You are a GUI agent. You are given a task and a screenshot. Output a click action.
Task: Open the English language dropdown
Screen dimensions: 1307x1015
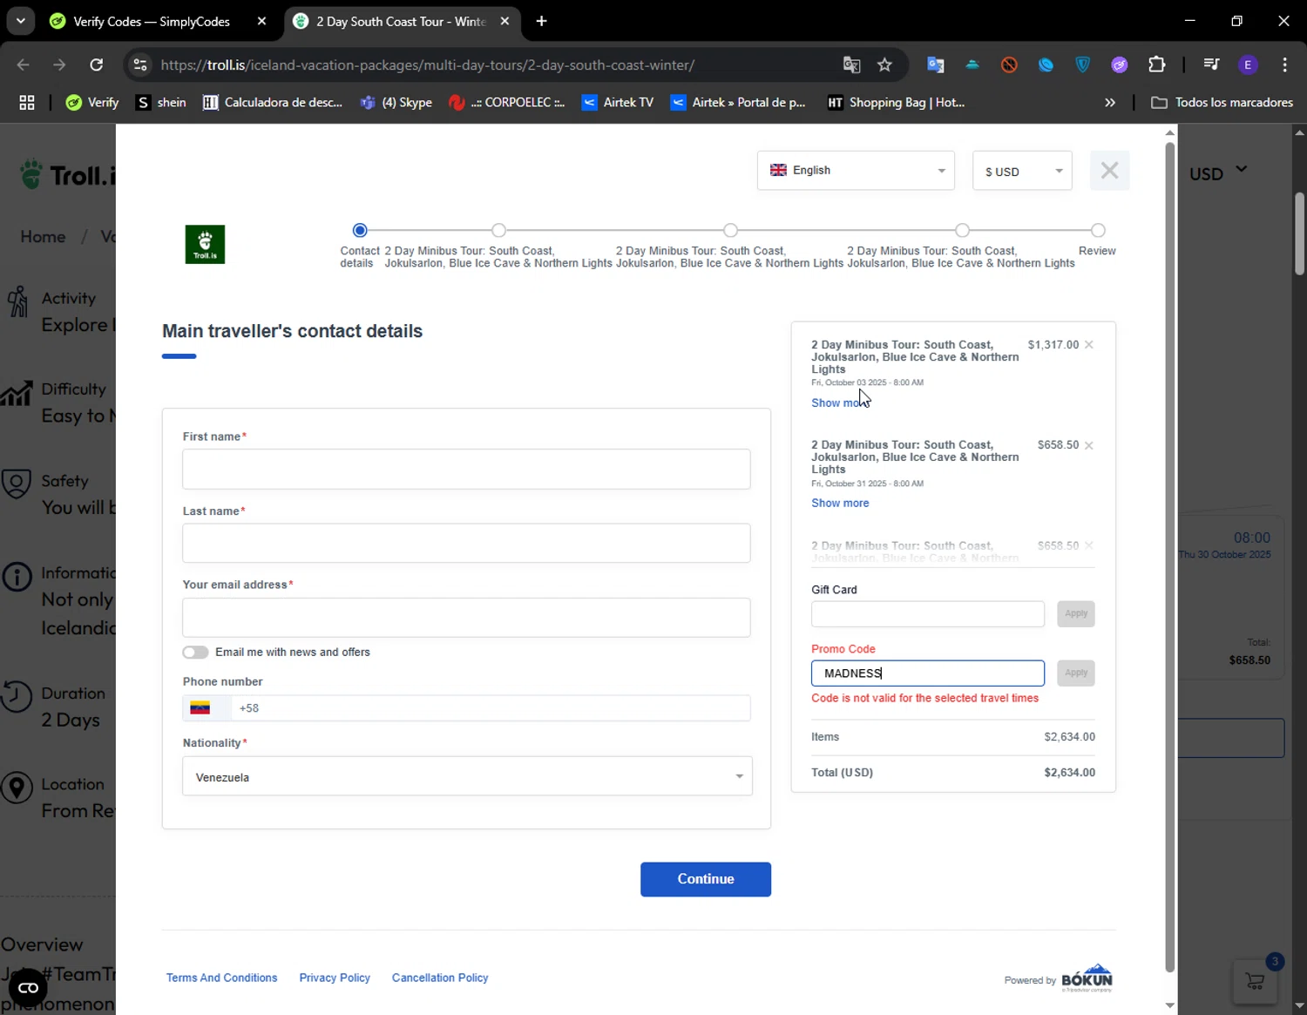point(856,171)
